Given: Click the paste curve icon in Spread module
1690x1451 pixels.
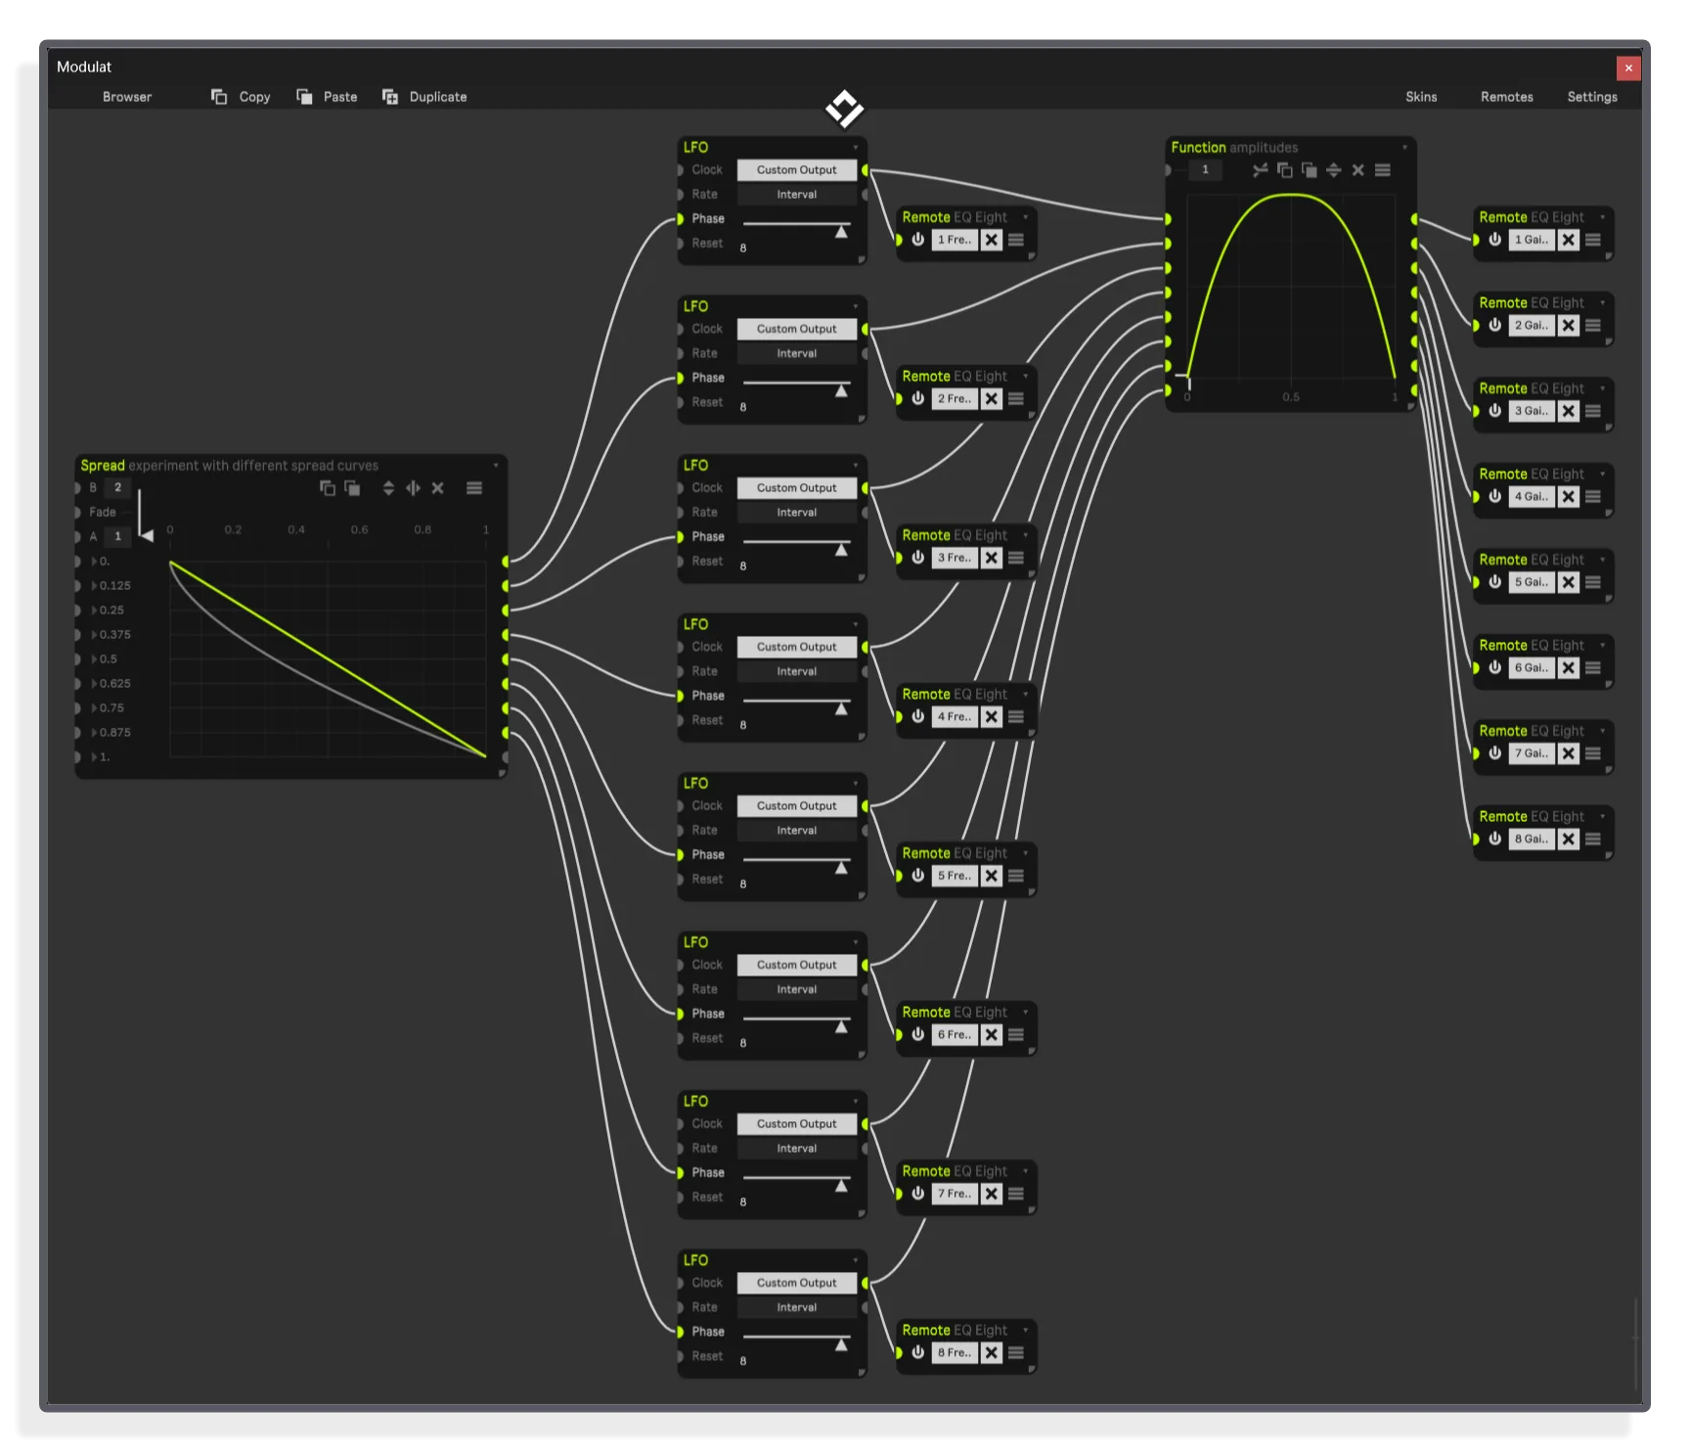Looking at the screenshot, I should coord(352,488).
